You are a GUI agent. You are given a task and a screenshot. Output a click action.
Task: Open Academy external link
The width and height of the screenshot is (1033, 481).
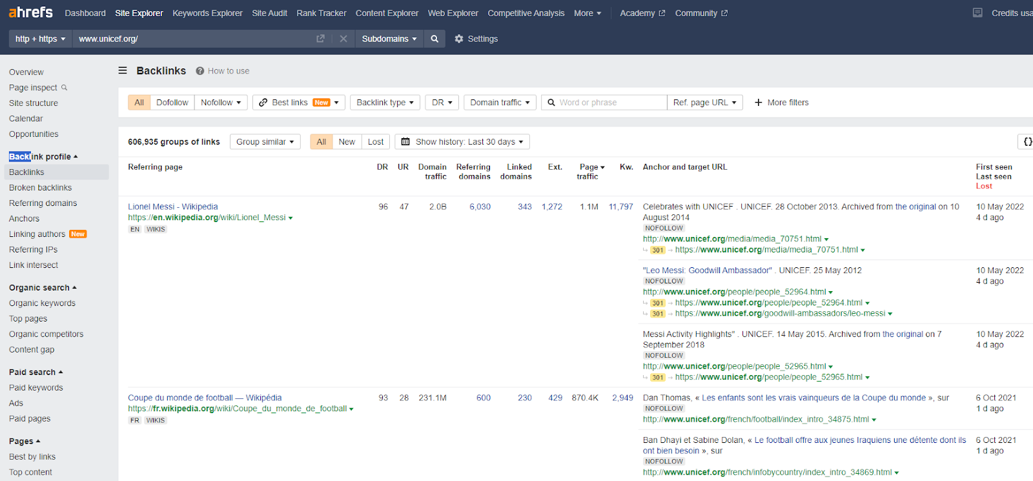pos(642,13)
